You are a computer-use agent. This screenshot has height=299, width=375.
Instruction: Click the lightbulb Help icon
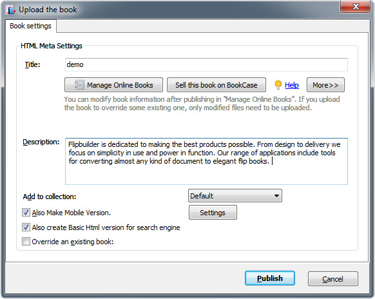[x=278, y=85]
